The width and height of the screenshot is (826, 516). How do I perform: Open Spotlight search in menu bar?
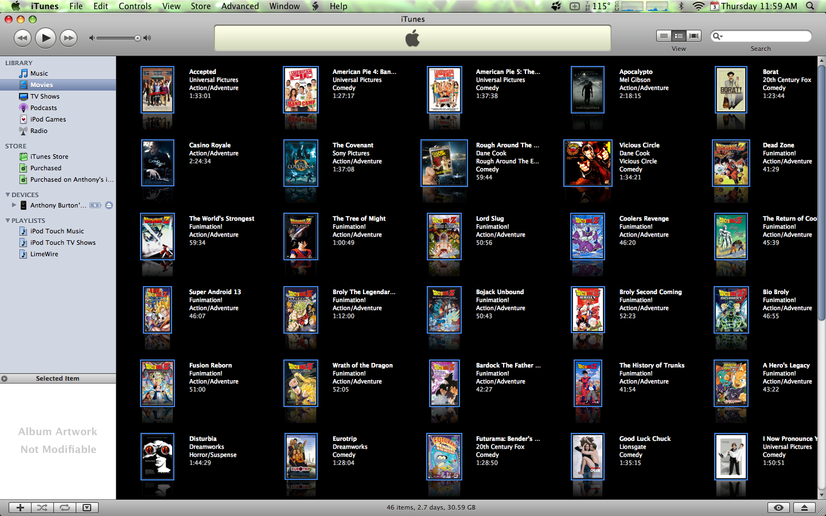810,6
